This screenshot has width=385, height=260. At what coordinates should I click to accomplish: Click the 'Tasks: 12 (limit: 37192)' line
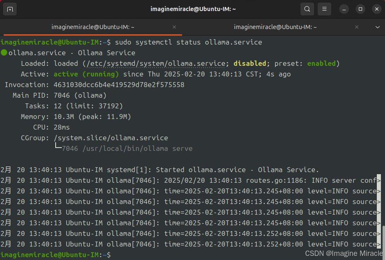click(74, 106)
